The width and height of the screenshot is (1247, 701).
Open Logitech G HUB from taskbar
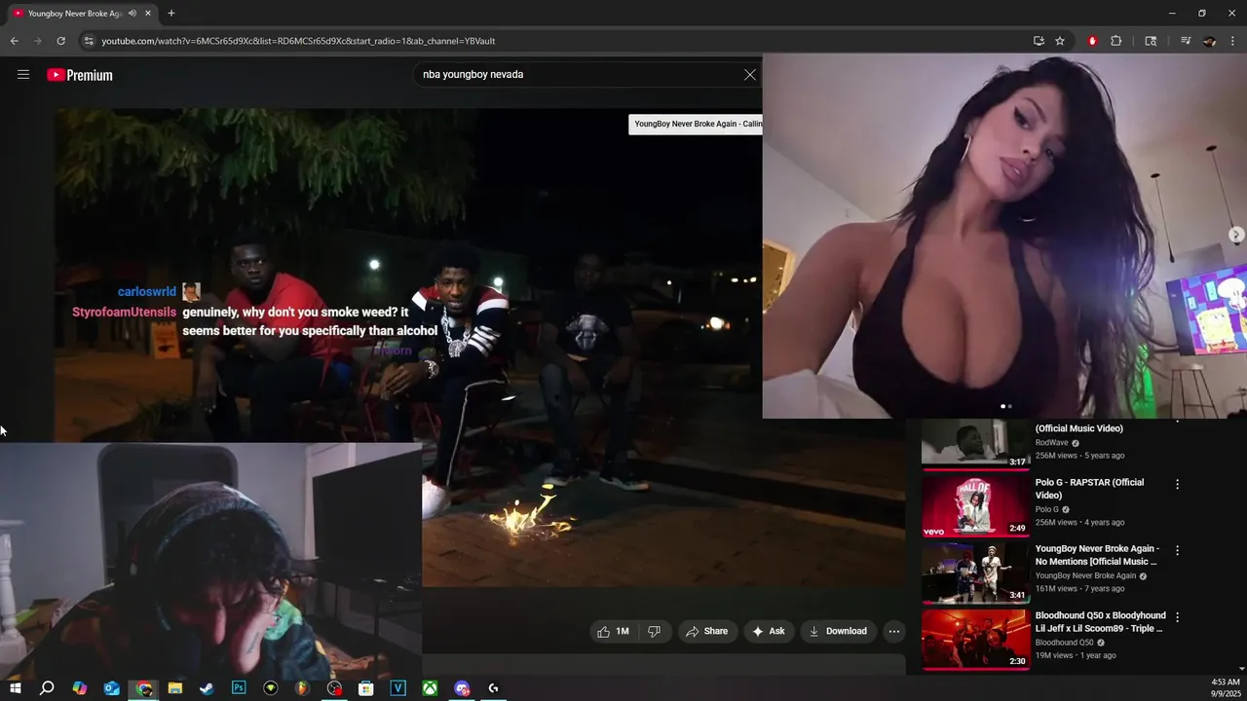click(x=494, y=688)
